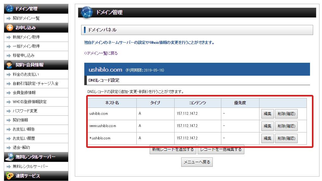Delete the ushiblo.com A record

pos(286,114)
